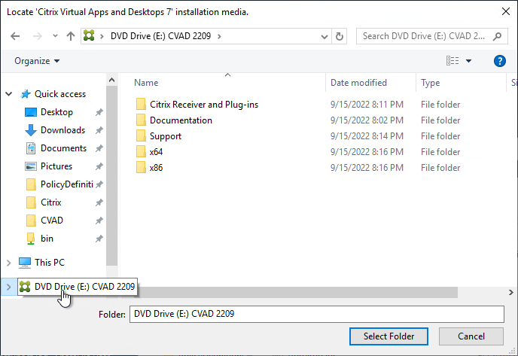Click 9/15/2022 8:14 PM date cell

[367, 136]
